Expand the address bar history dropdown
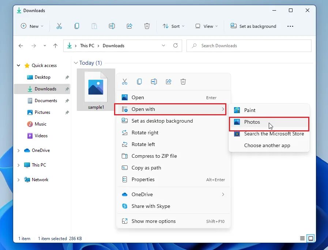328x250 pixels. coord(163,45)
